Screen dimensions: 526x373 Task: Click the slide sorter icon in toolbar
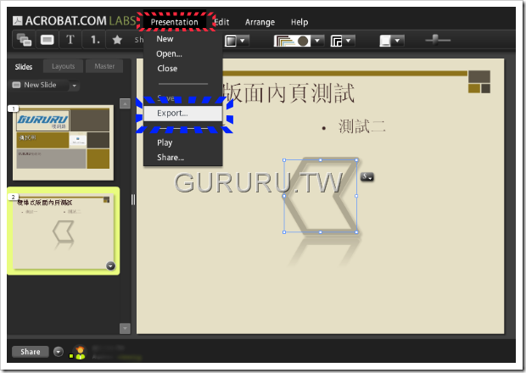(x=24, y=40)
